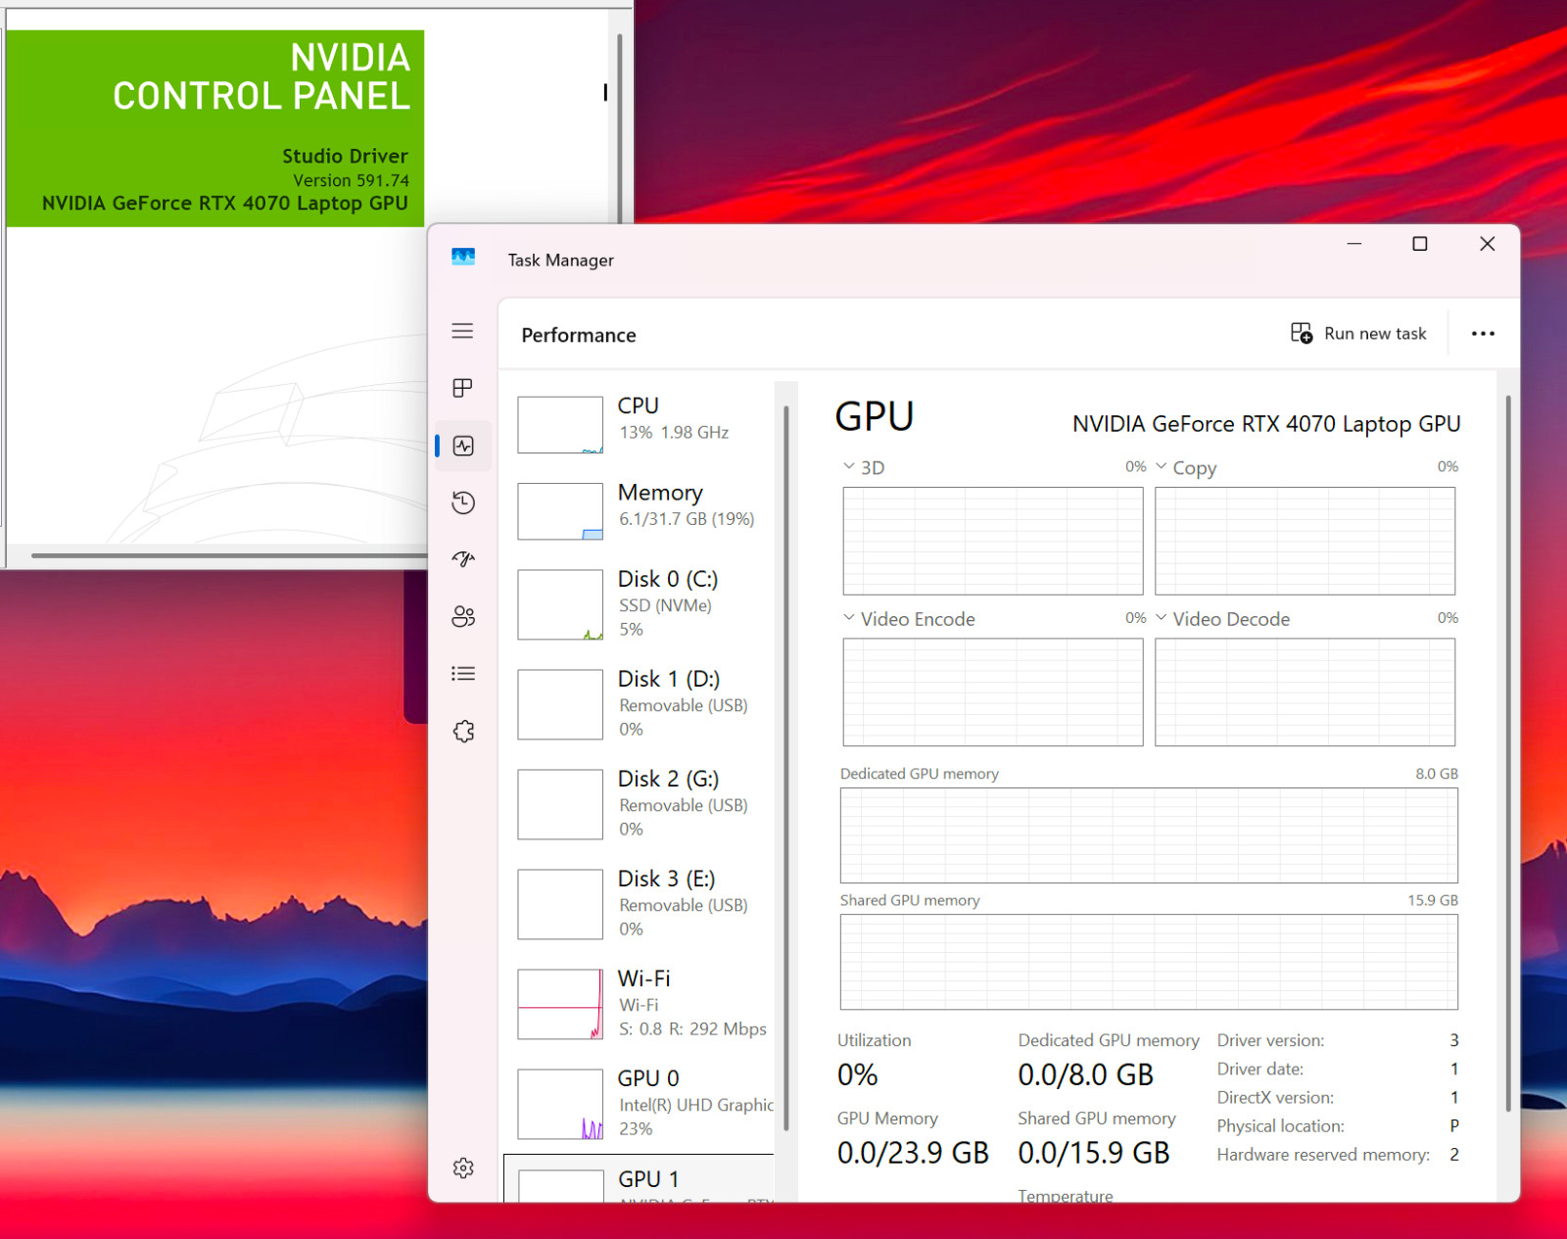Click the 'Utilization' 0% value
The height and width of the screenshot is (1239, 1567).
(857, 1074)
